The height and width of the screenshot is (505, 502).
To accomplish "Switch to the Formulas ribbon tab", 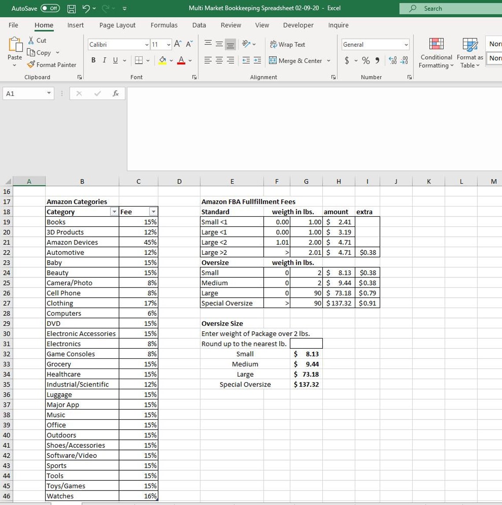I will point(164,25).
